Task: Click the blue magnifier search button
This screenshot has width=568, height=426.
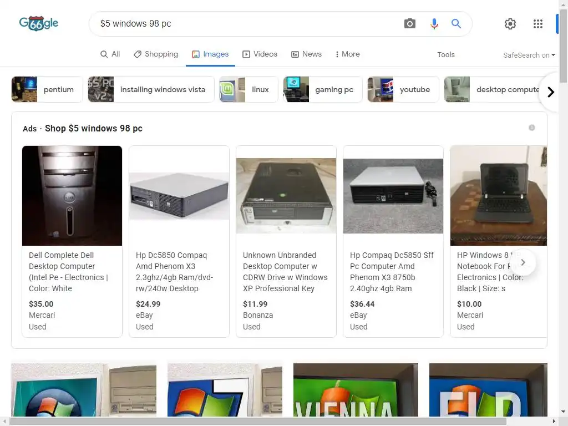Action: [x=456, y=23]
